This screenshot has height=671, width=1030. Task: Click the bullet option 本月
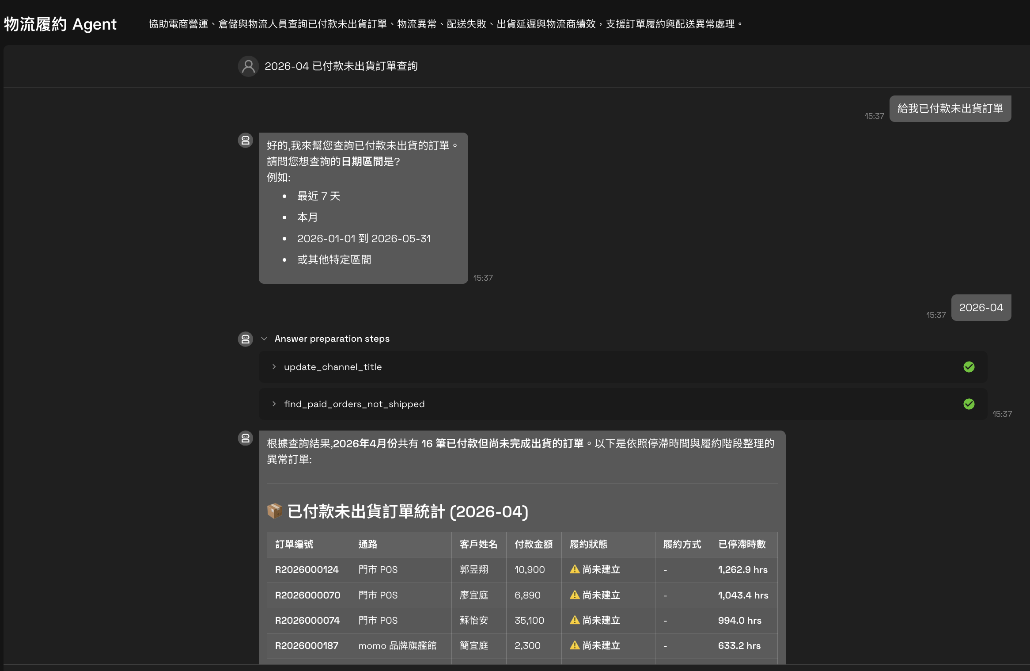click(307, 217)
